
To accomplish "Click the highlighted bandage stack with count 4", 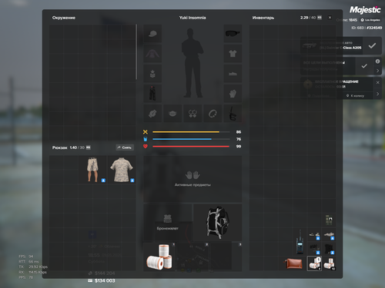I will click(x=314, y=263).
